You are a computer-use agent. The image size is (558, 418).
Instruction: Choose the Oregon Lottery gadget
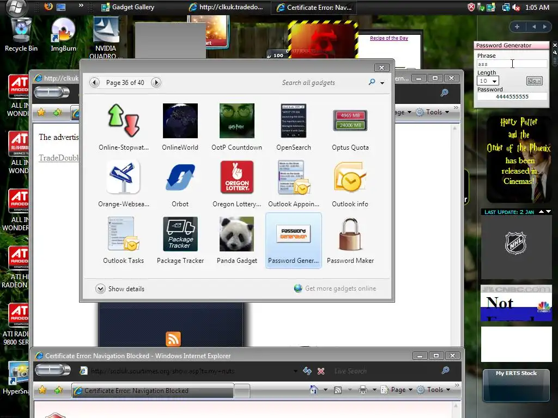pos(236,177)
